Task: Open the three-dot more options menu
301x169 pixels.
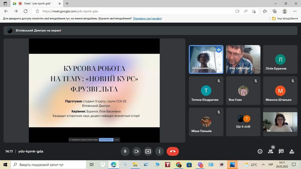Action: (159, 151)
